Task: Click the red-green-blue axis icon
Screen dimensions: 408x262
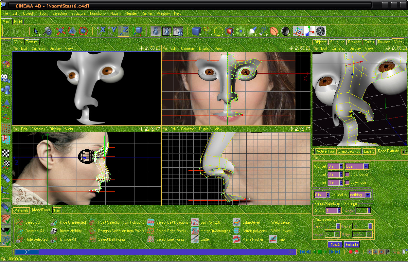Action: click(309, 31)
